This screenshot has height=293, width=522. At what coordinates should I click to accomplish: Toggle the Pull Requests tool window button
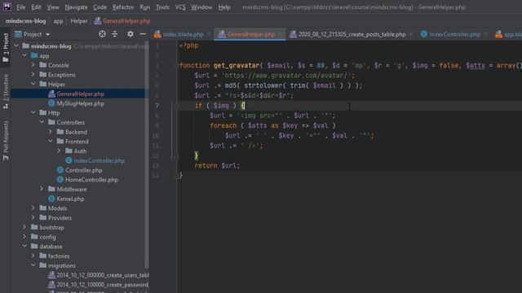(x=6, y=141)
